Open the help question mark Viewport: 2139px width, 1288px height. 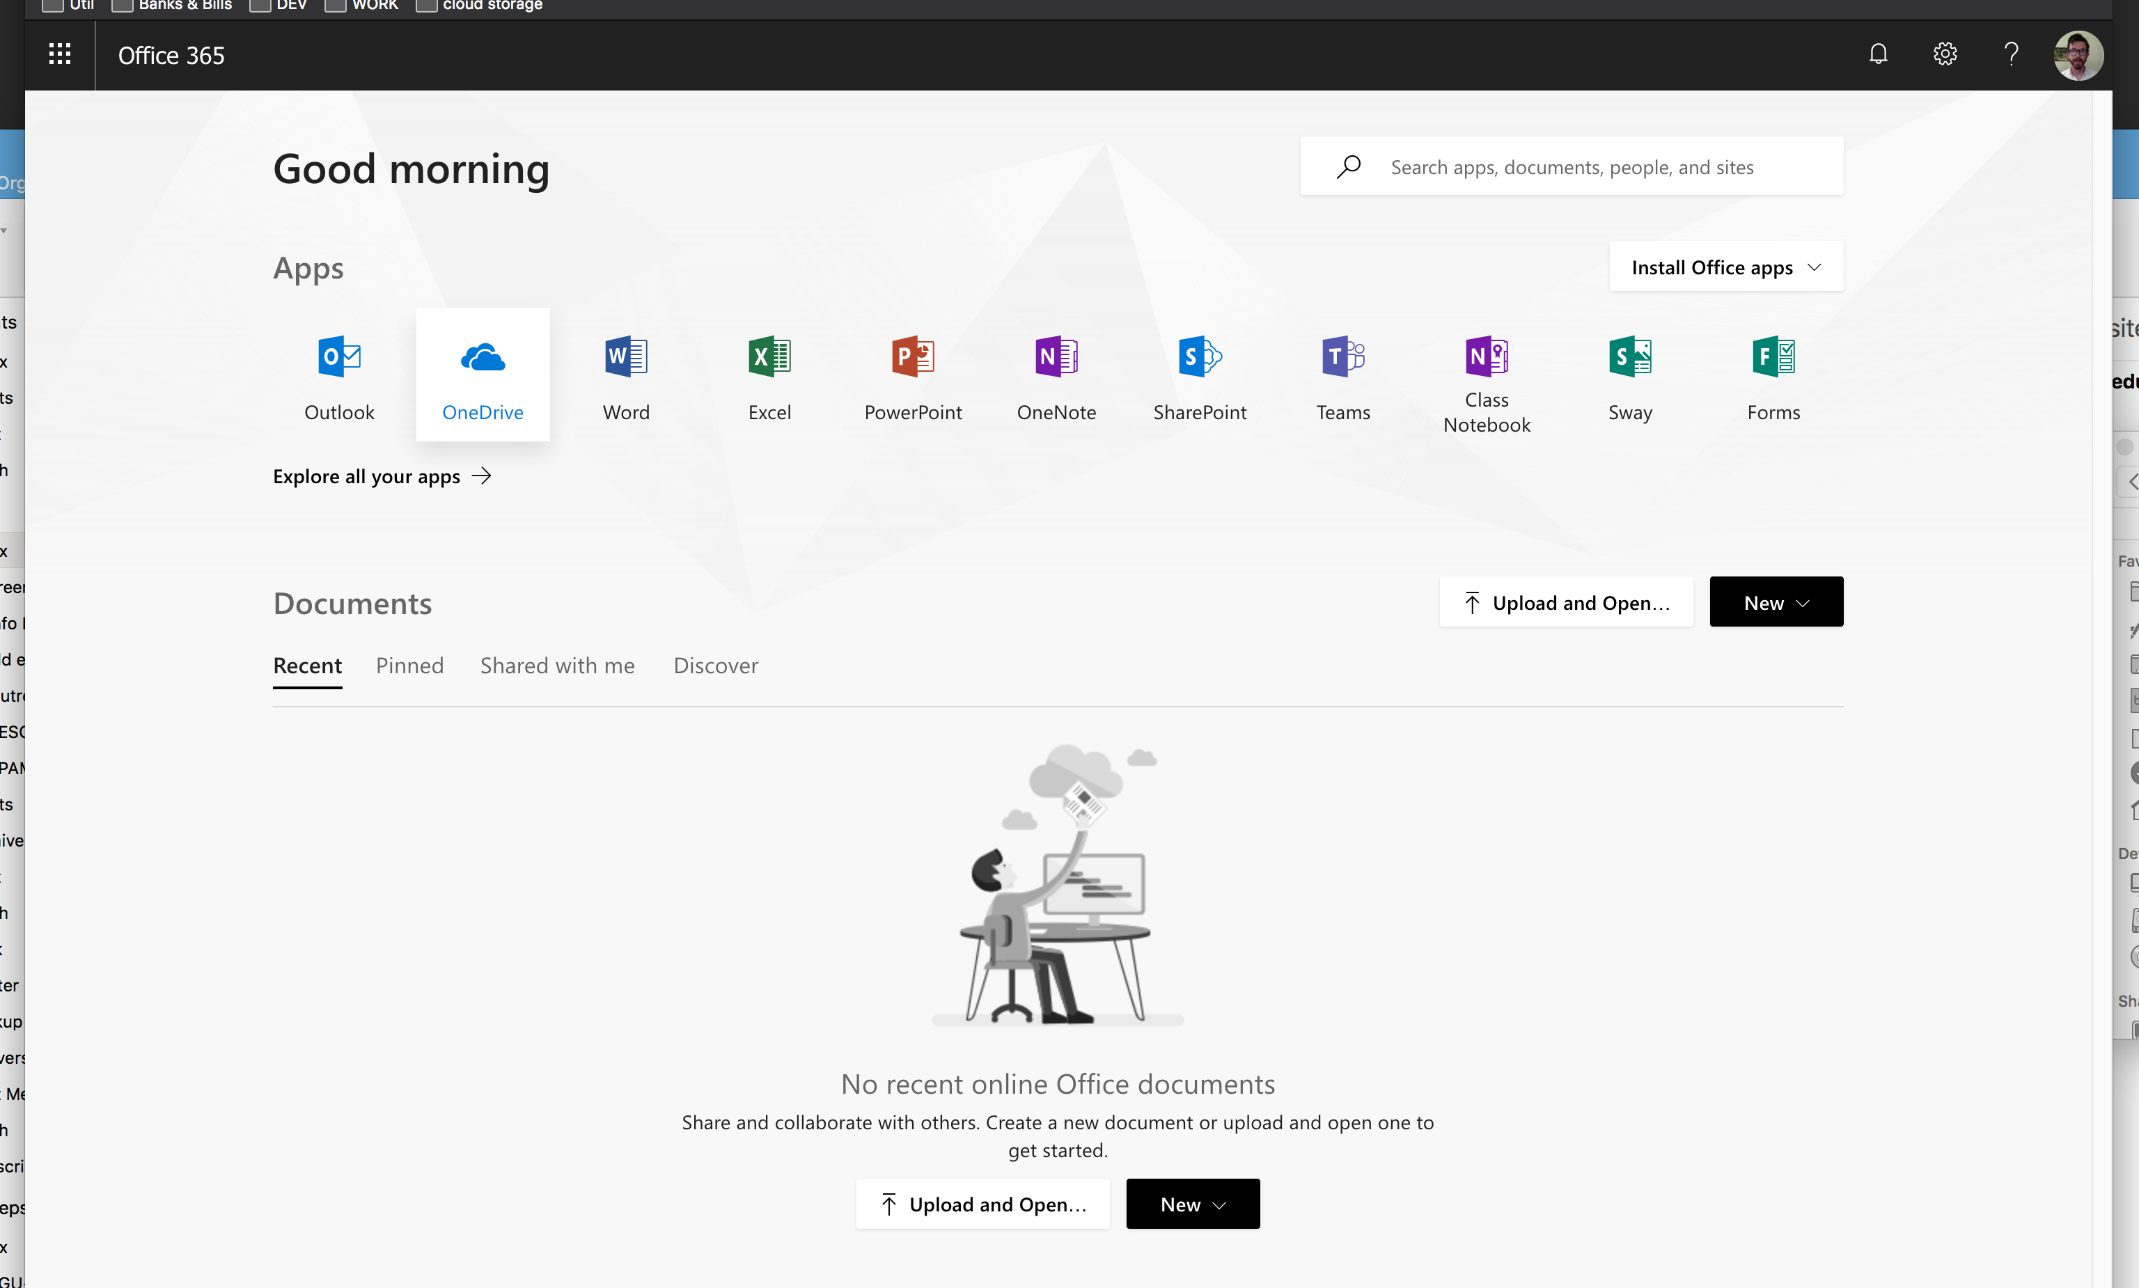(x=2011, y=55)
